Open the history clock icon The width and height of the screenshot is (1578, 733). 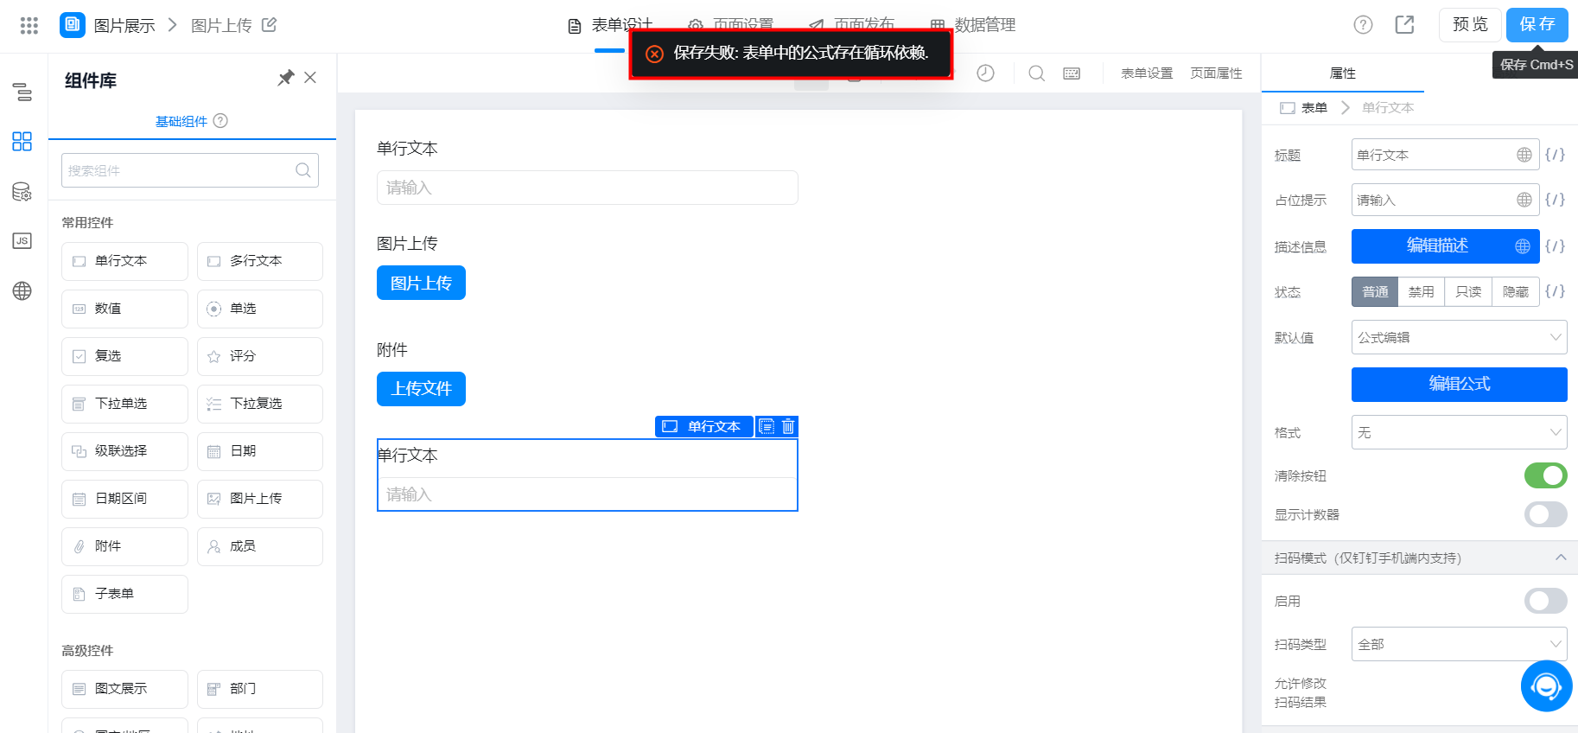985,73
